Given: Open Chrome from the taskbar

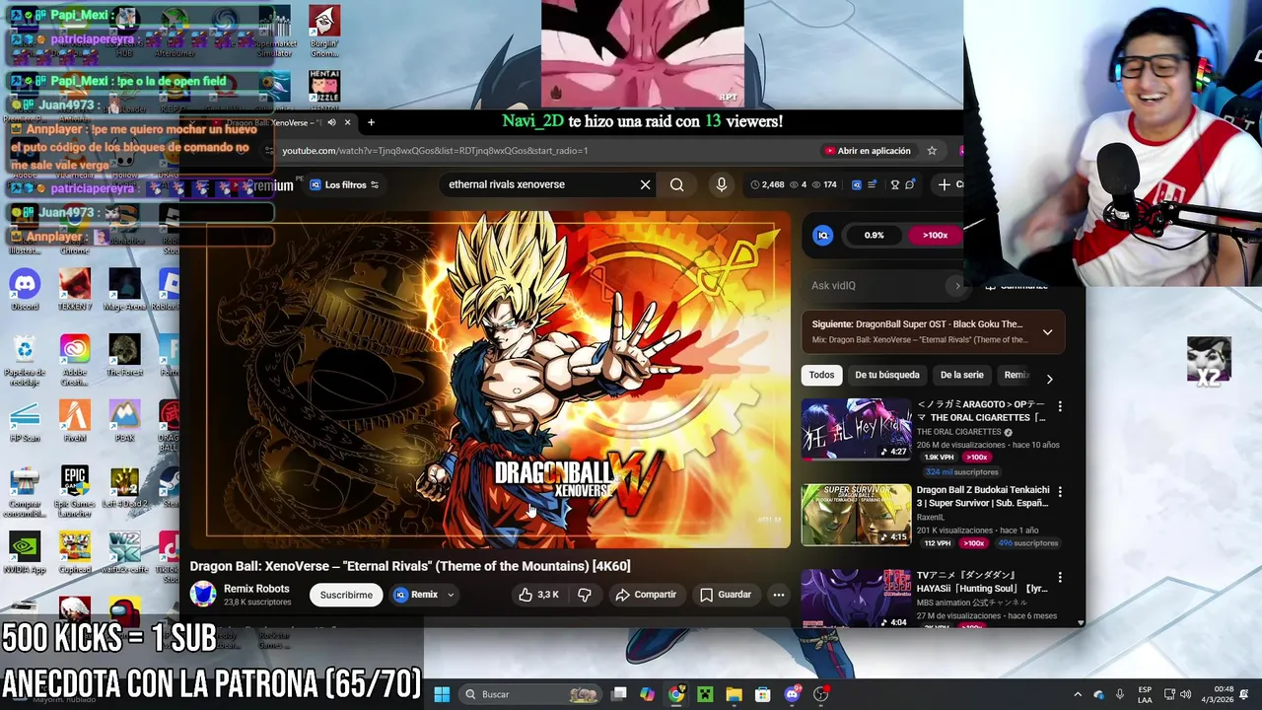Looking at the screenshot, I should coord(676,694).
